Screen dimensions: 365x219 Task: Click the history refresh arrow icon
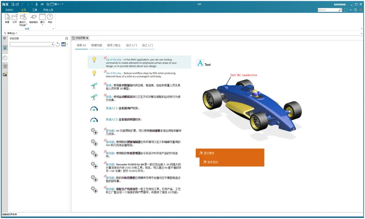[58, 44]
